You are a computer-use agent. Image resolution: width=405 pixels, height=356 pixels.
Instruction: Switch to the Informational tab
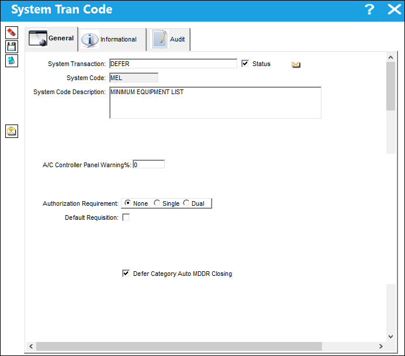click(112, 39)
